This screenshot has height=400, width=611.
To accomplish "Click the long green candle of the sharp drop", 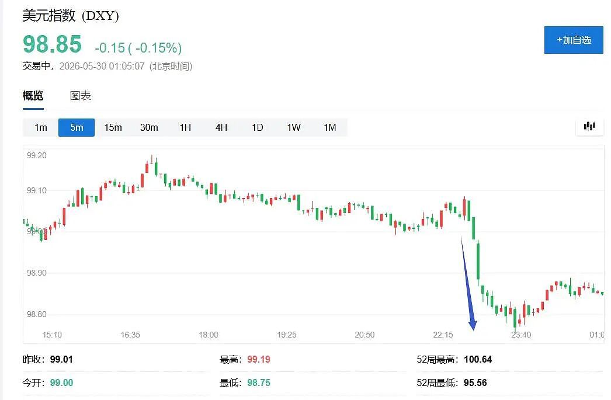I will 478,261.
